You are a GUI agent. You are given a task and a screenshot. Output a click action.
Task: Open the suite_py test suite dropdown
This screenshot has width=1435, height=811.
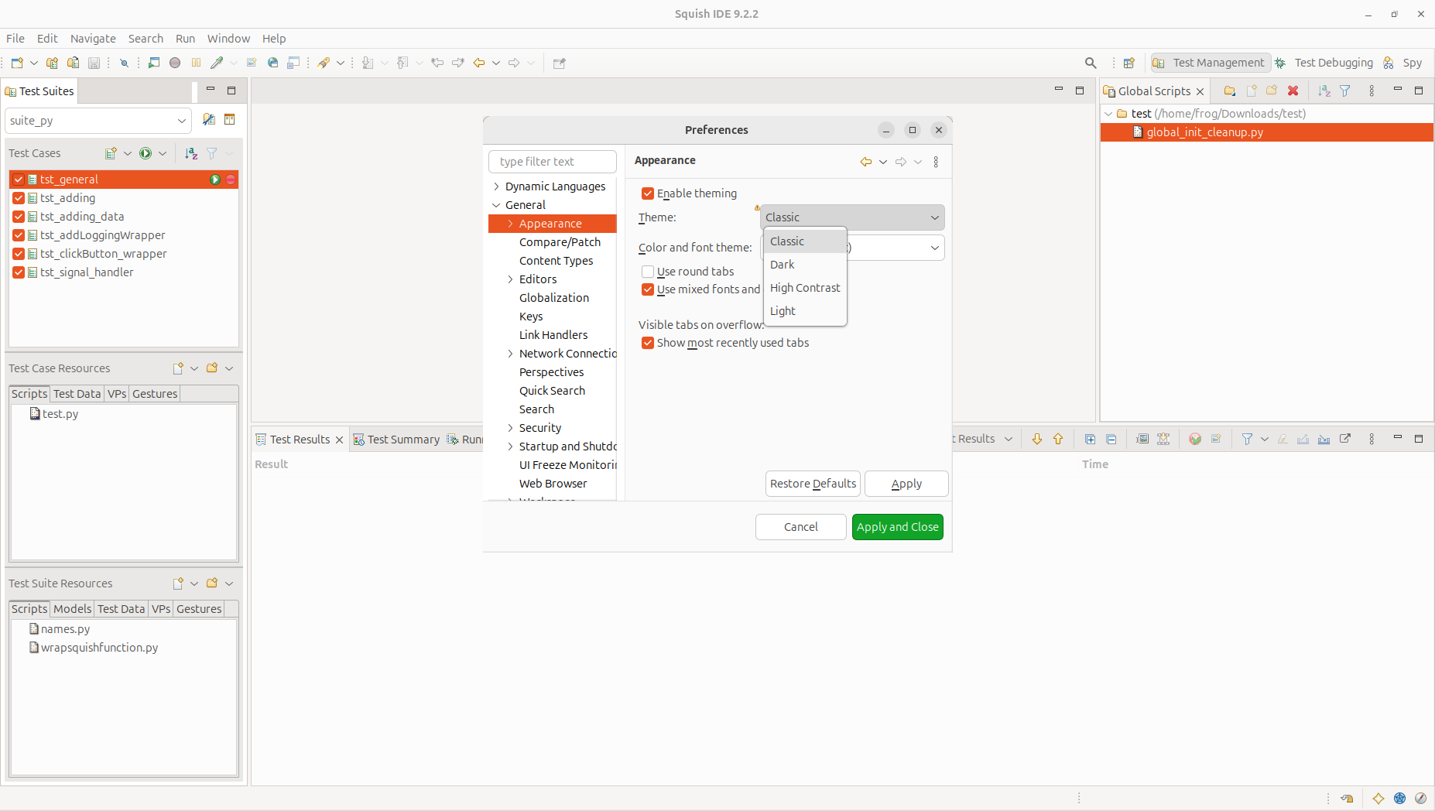coord(98,121)
